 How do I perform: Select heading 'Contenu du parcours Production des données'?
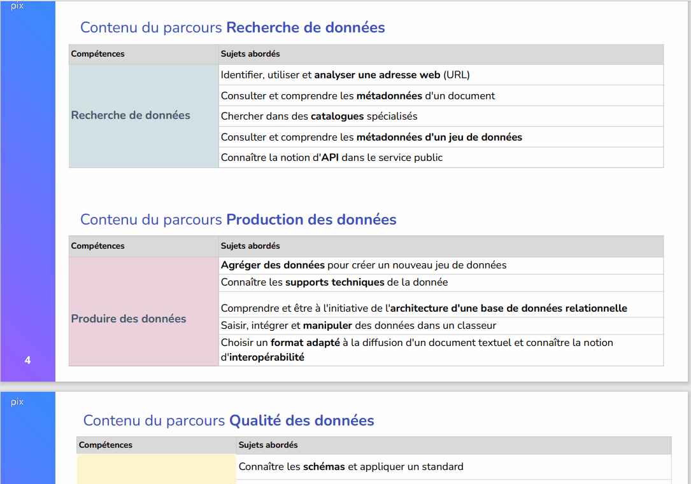(238, 219)
